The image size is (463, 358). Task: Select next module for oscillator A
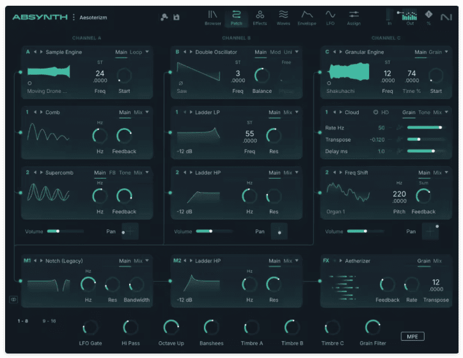(42, 52)
